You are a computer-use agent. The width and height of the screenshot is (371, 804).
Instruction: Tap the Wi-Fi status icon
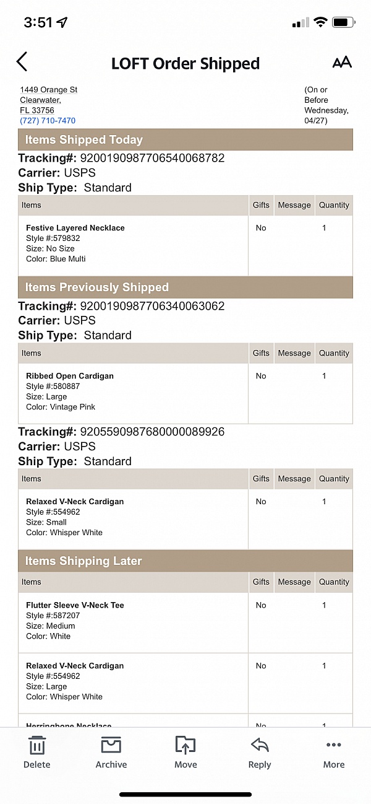point(320,22)
